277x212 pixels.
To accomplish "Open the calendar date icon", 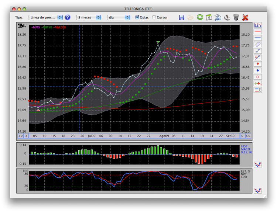I will point(209,17).
